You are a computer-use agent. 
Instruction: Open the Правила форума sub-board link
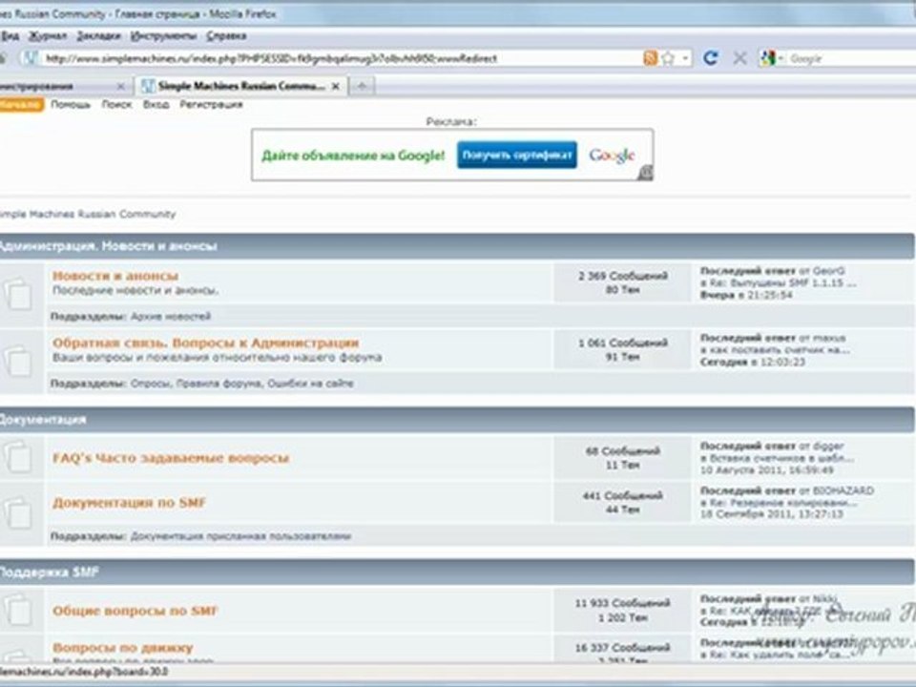pos(219,384)
